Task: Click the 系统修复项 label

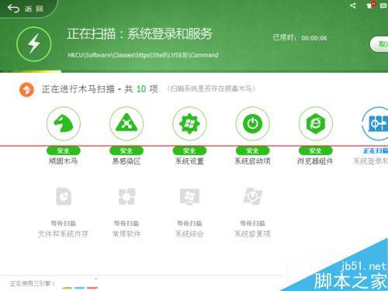Action: (252, 234)
